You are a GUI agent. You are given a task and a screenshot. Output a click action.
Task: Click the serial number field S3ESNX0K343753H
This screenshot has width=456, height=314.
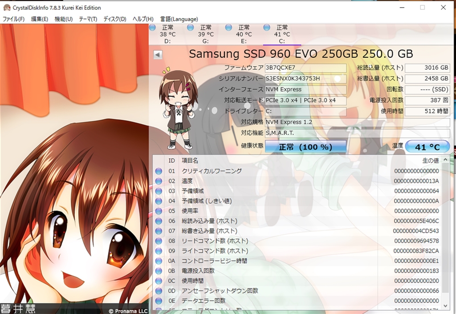(x=305, y=78)
